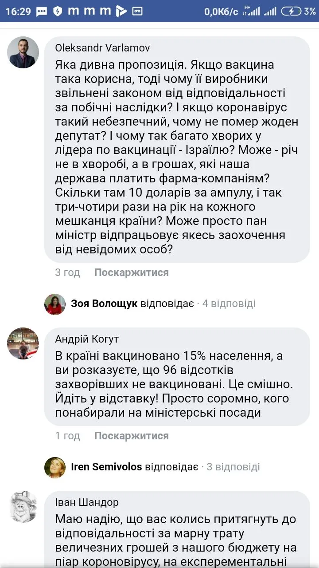The height and width of the screenshot is (568, 319).
Task: Tap the '1 год' timestamp on Когут's comment
Action: coord(67,436)
